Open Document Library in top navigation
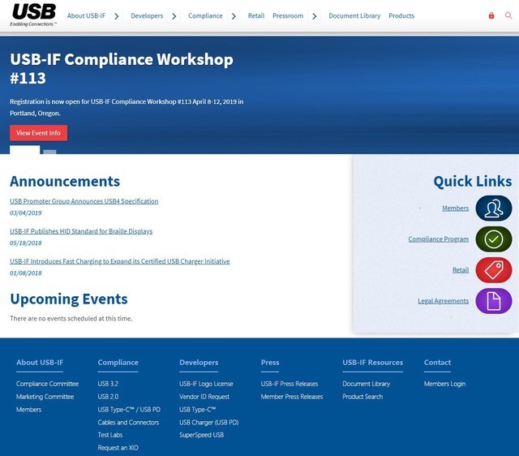This screenshot has height=456, width=519. coord(354,16)
